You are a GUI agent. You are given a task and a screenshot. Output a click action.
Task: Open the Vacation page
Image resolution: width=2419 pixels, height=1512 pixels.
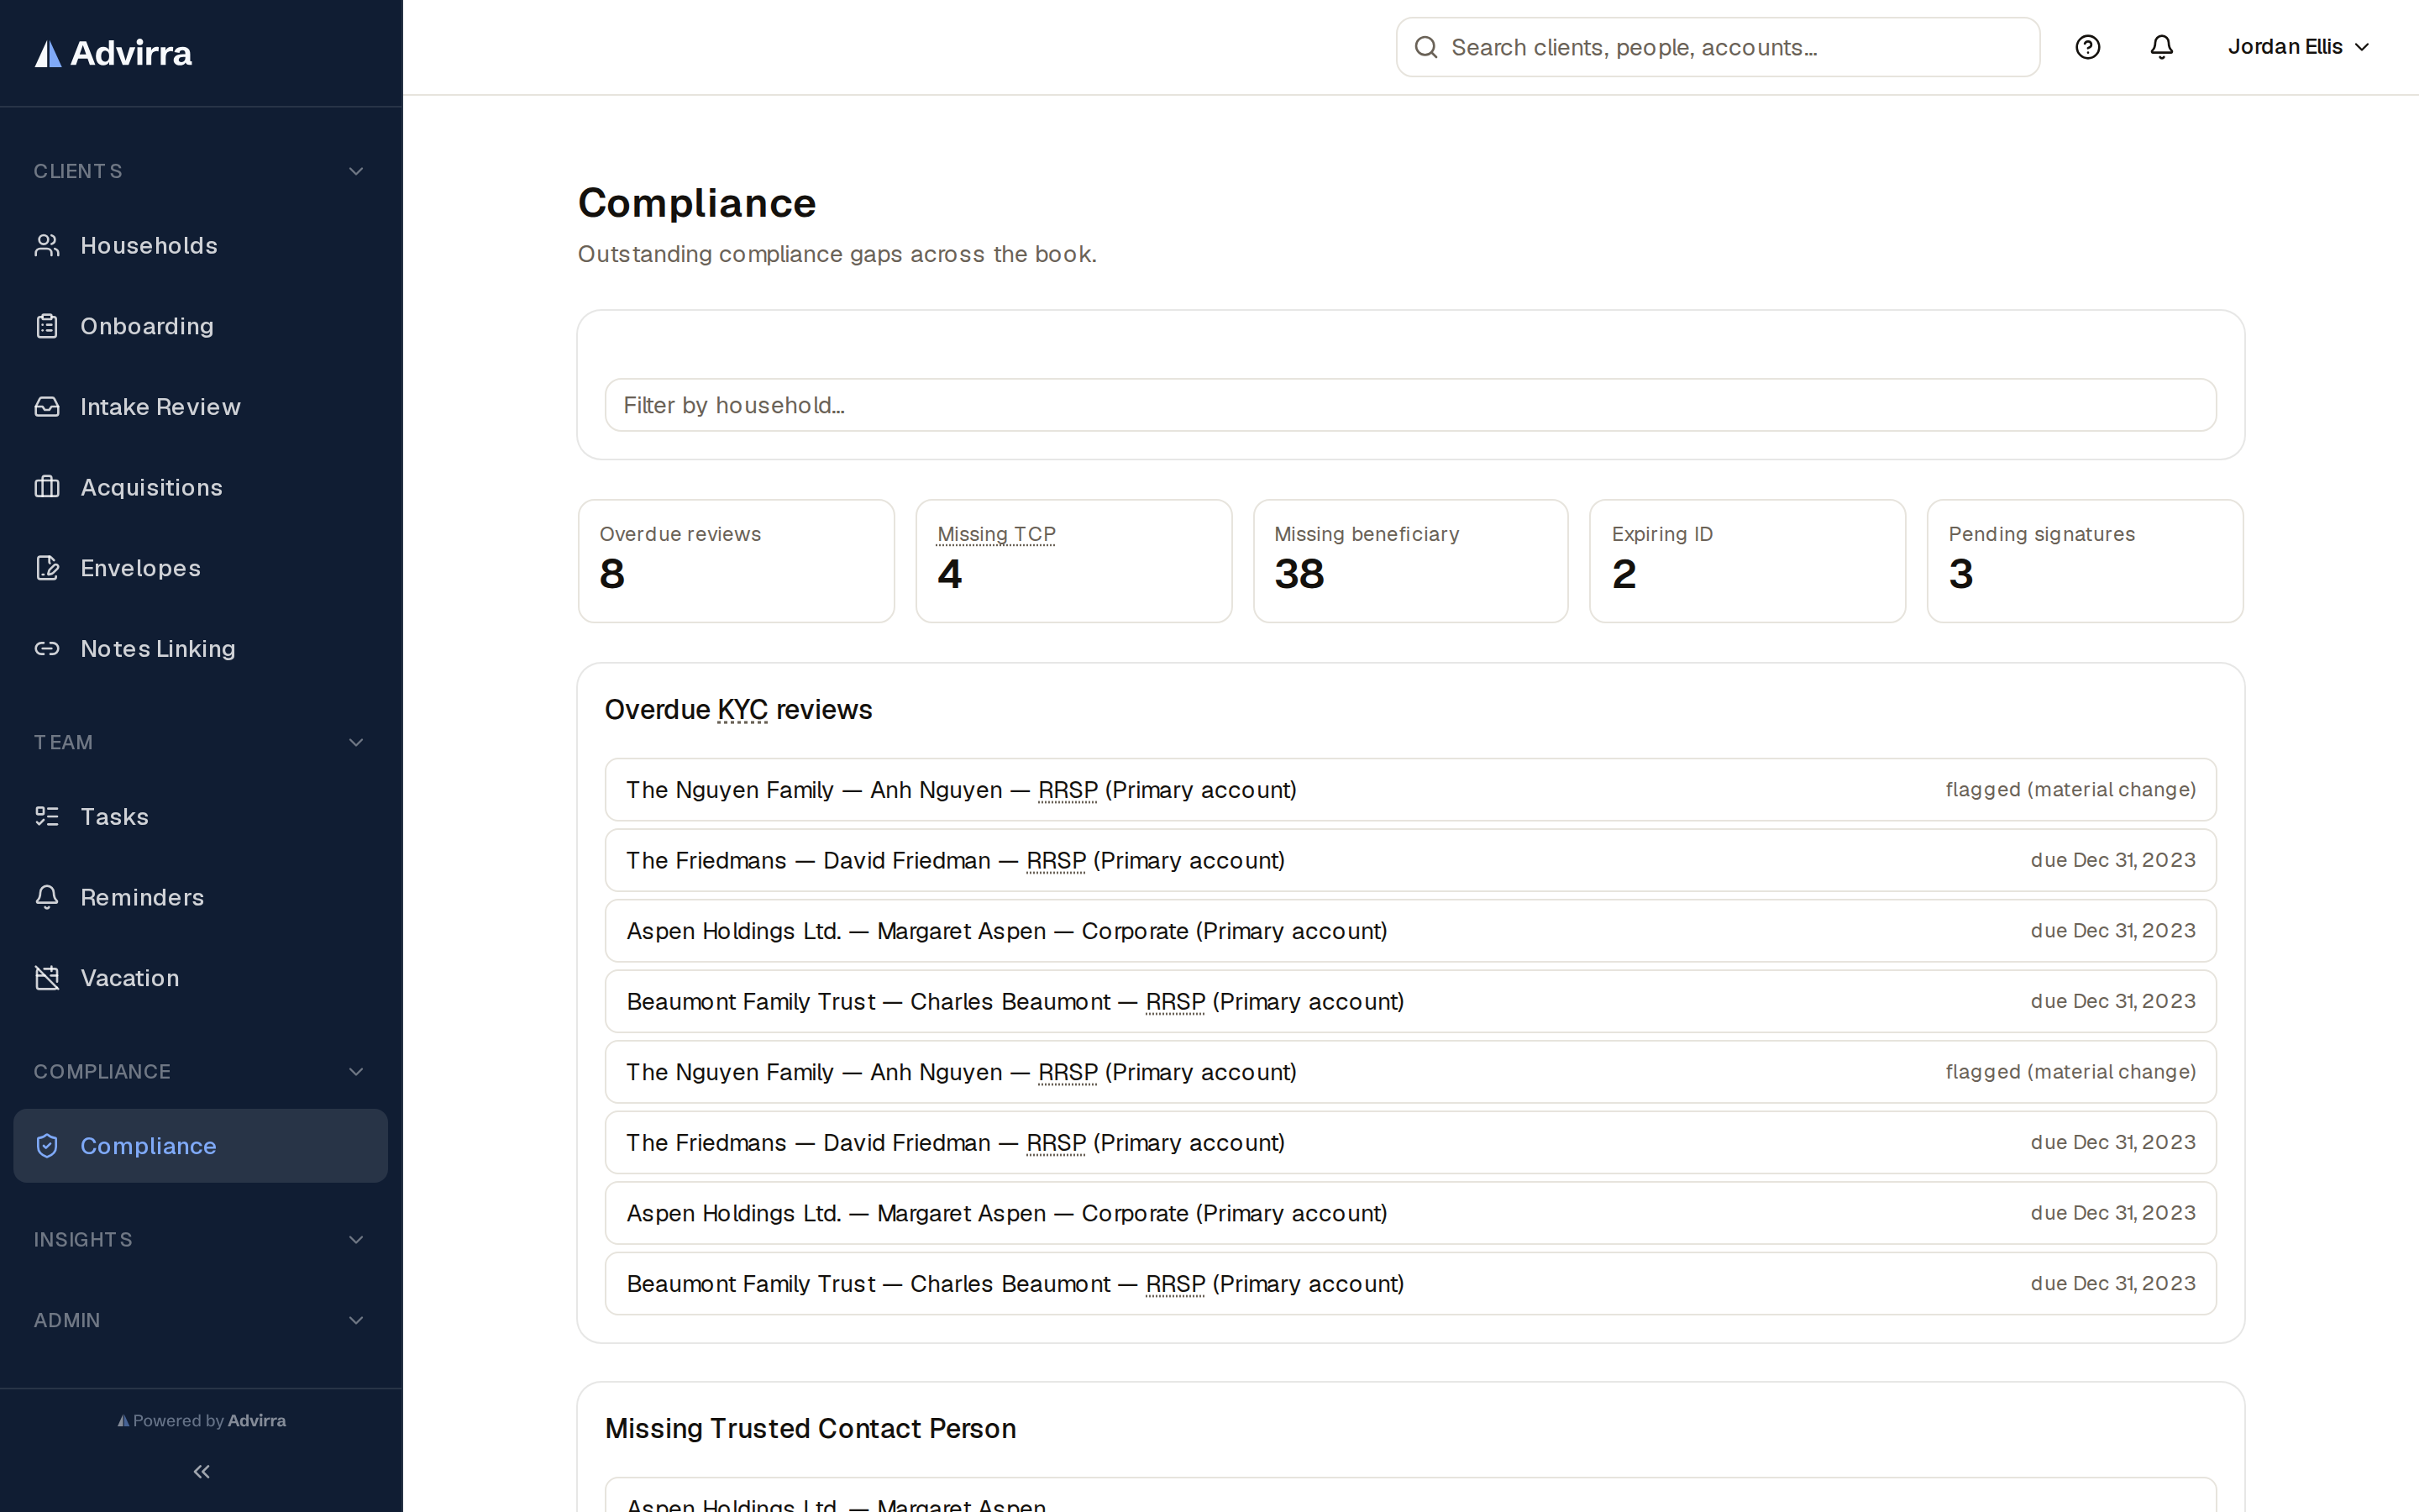(x=201, y=978)
